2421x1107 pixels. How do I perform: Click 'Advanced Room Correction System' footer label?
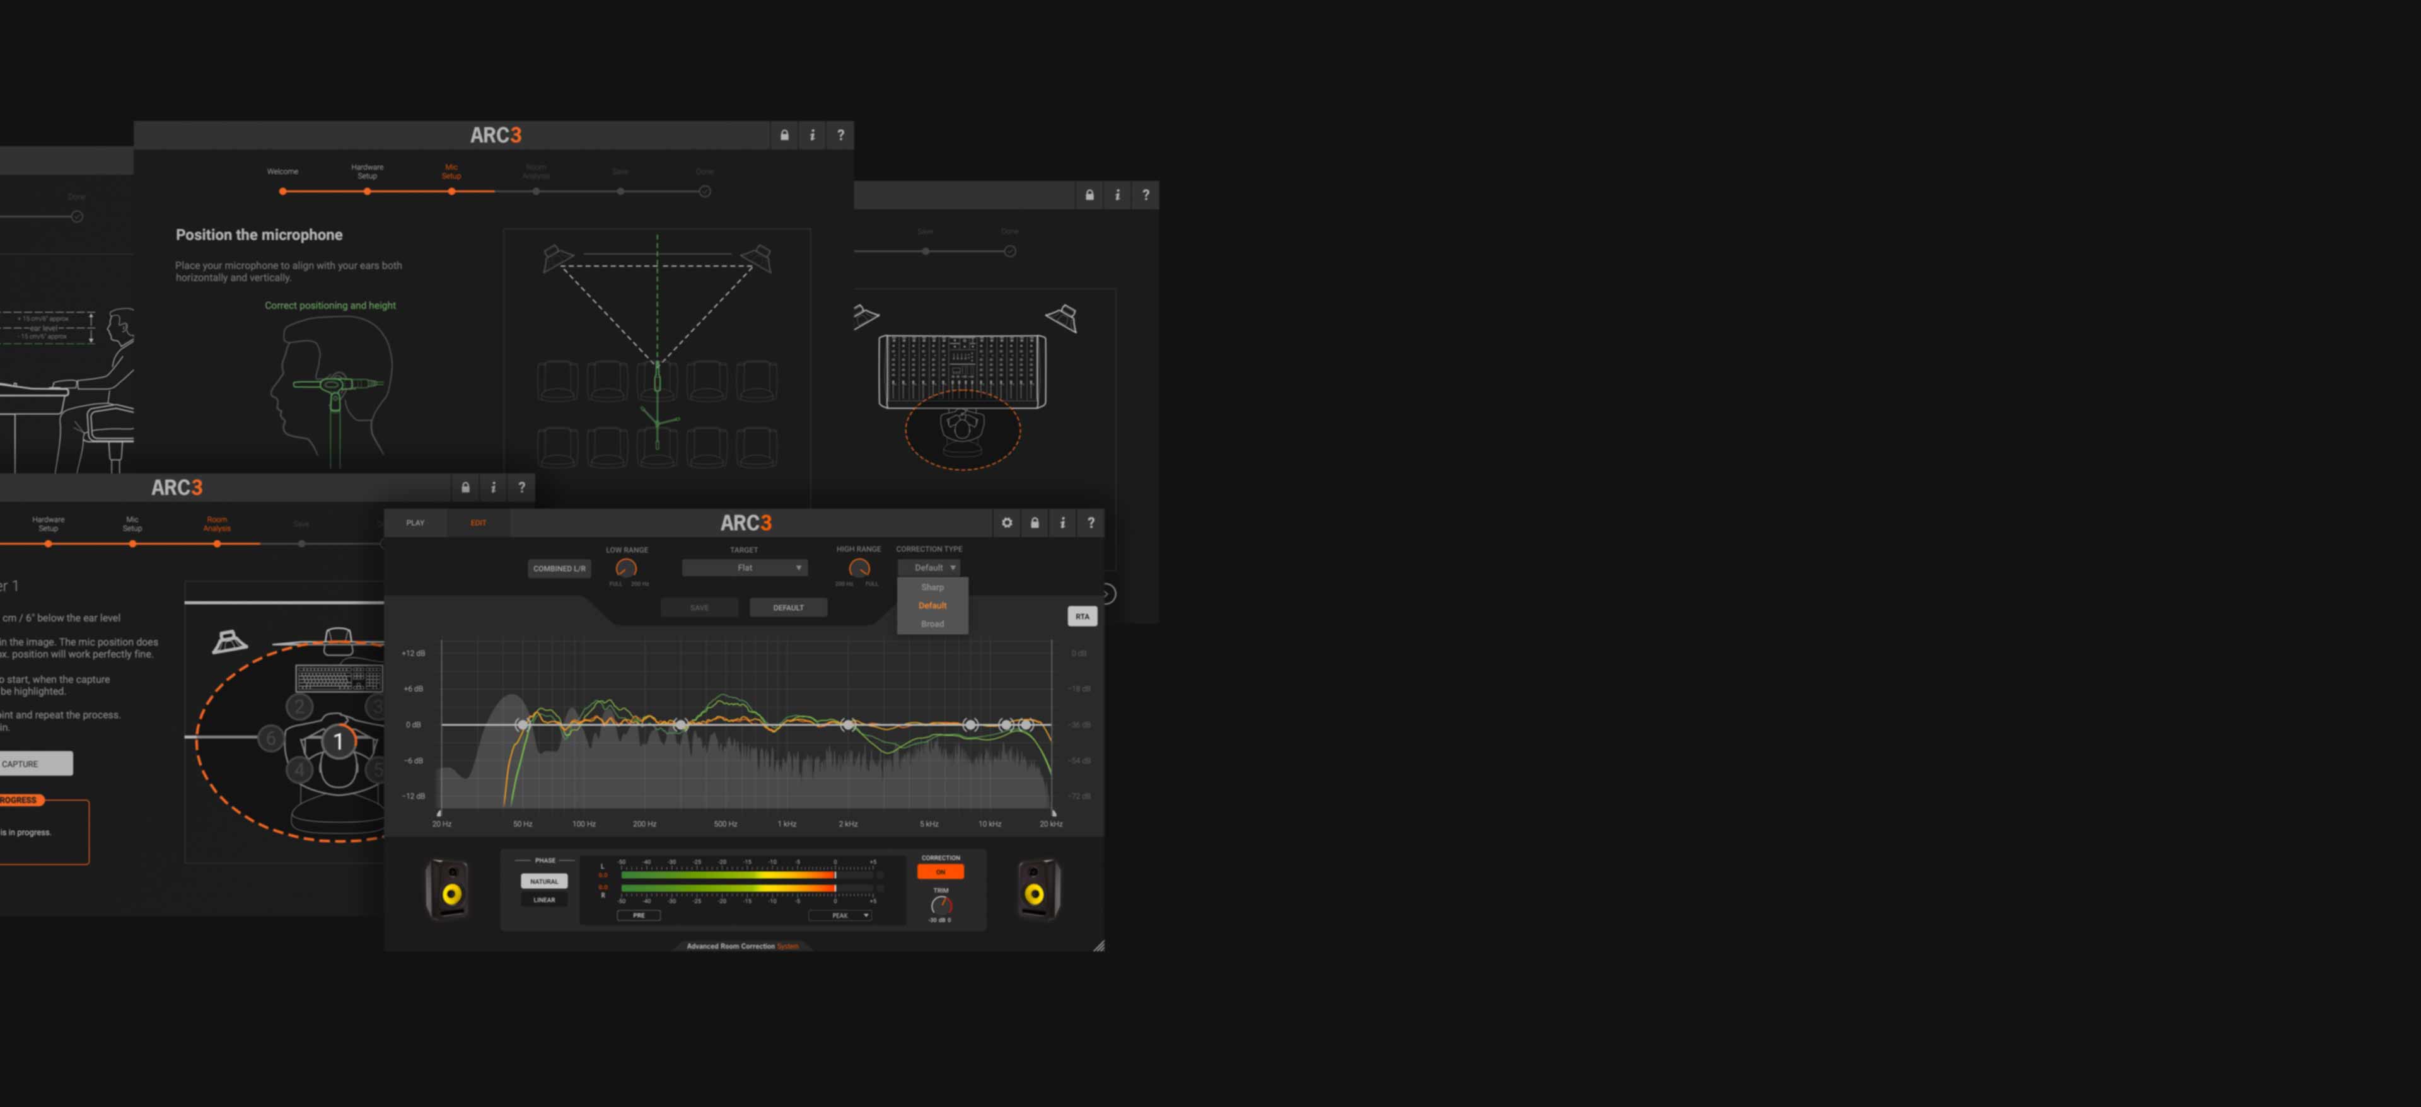(743, 946)
